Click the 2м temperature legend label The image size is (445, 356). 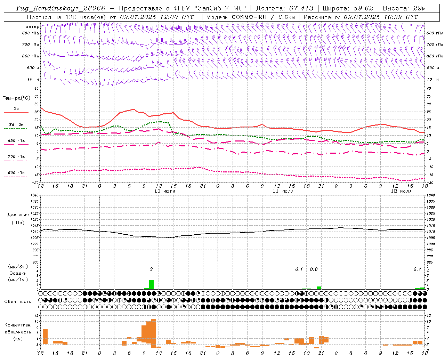pos(16,109)
